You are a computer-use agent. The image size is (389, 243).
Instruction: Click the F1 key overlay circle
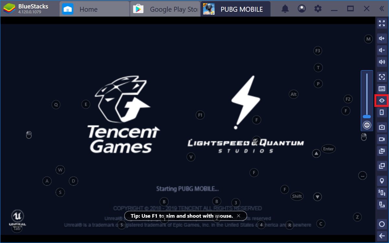tap(200, 115)
